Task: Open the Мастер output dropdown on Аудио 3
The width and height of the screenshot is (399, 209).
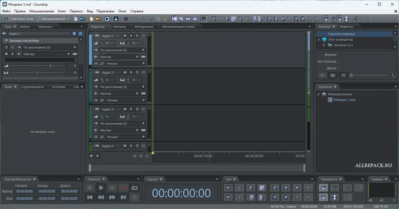Action: [x=120, y=130]
